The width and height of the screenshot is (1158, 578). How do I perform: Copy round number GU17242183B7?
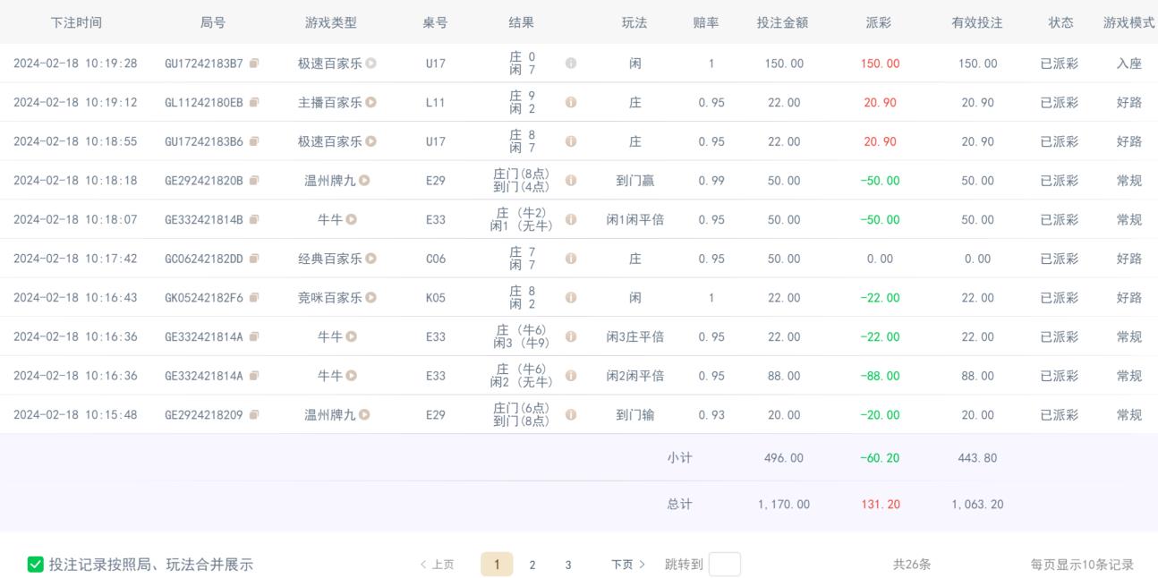click(254, 64)
